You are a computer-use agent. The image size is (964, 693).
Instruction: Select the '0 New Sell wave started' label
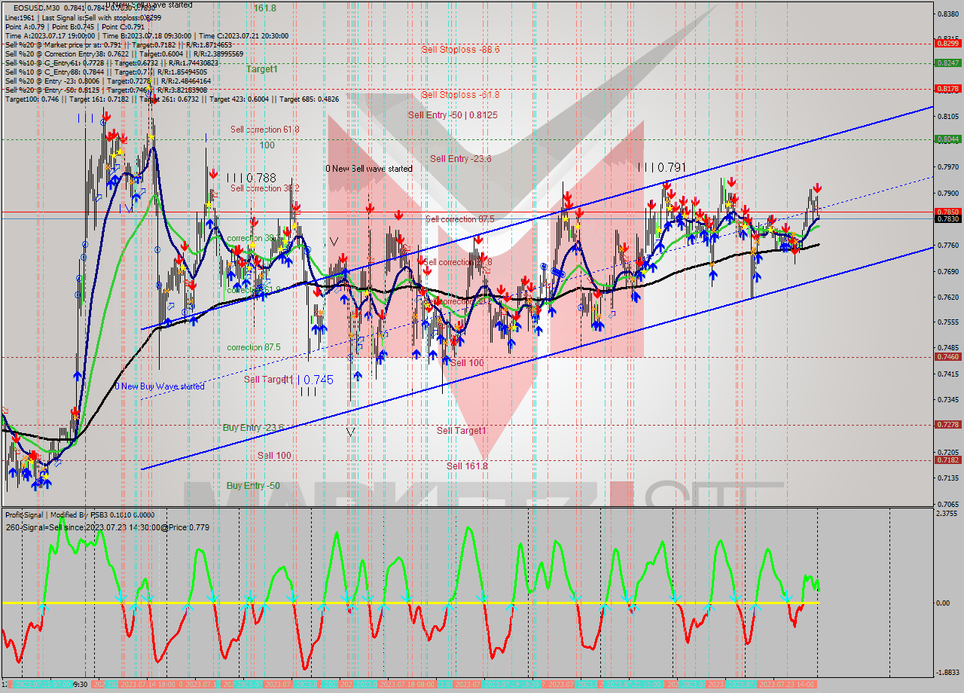click(369, 169)
